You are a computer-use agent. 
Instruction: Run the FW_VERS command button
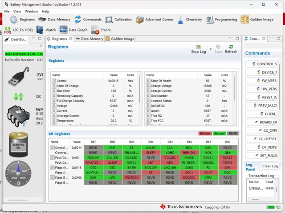[261, 81]
